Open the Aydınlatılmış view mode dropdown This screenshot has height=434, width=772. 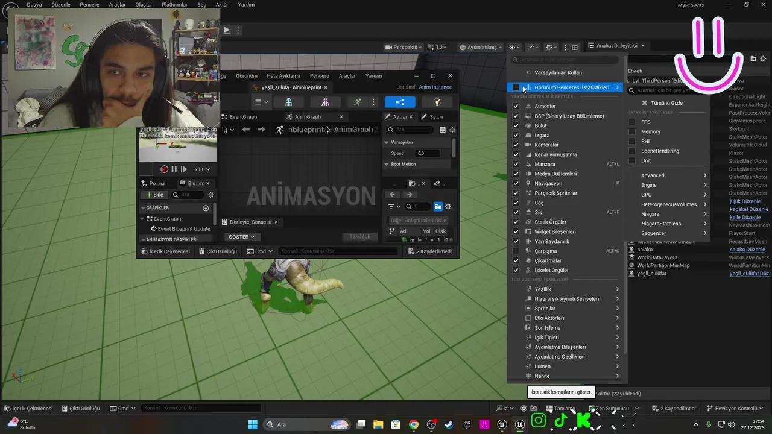click(480, 47)
